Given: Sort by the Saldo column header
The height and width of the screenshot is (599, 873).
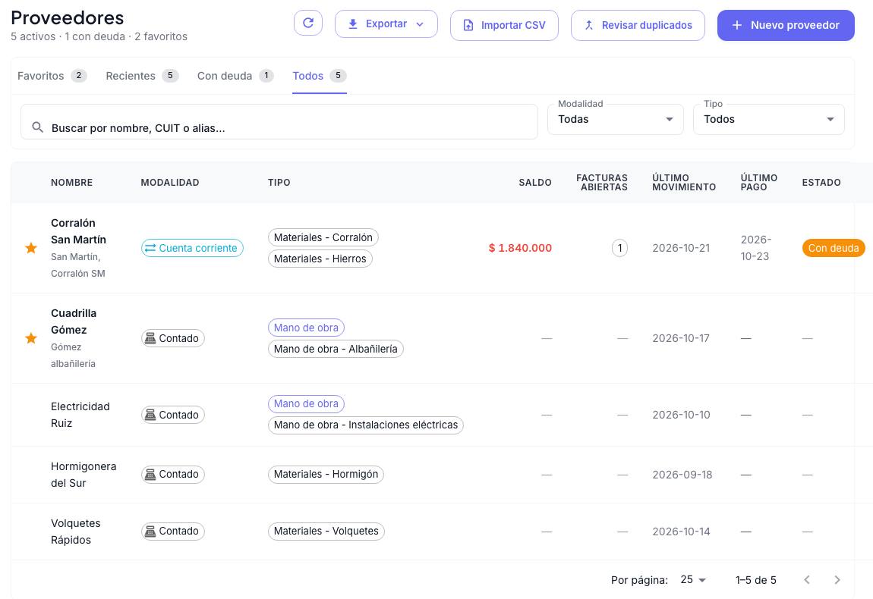Looking at the screenshot, I should tap(535, 183).
